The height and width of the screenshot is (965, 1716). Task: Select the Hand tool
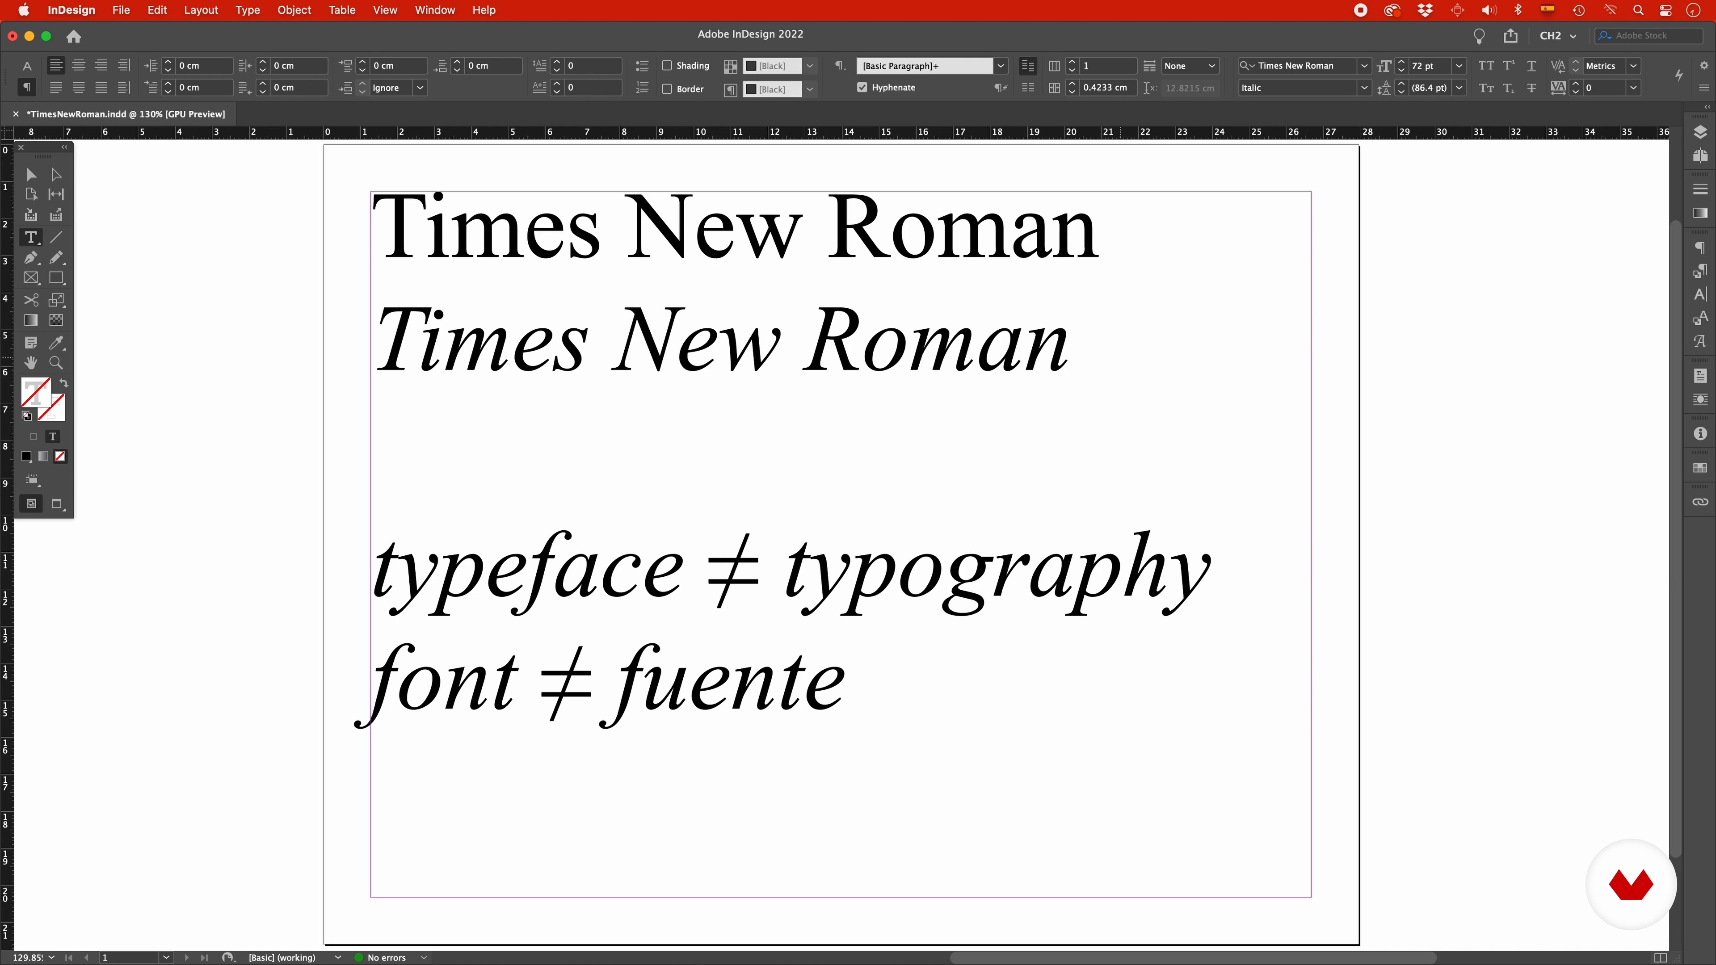coord(31,363)
